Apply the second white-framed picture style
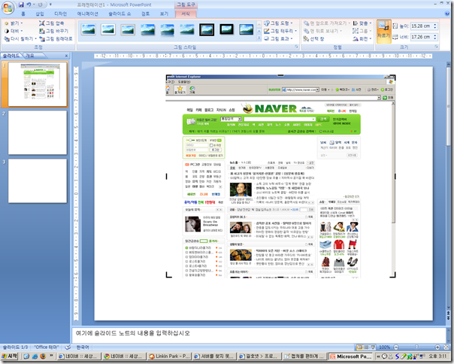The width and height of the screenshot is (454, 364). point(108,29)
